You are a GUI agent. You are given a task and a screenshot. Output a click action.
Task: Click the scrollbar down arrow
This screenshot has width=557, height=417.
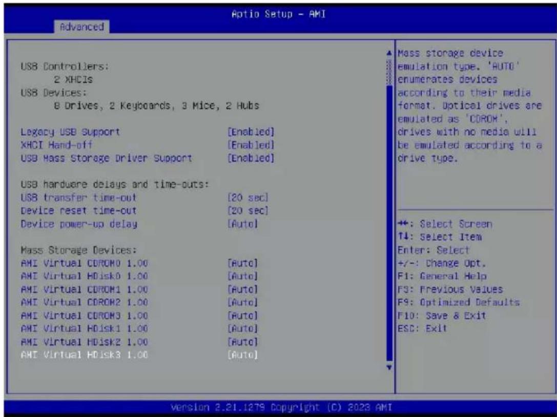tap(389, 367)
